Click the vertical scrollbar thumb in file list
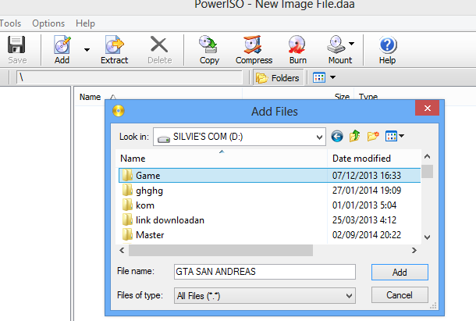This screenshot has width=476, height=321. (x=427, y=172)
